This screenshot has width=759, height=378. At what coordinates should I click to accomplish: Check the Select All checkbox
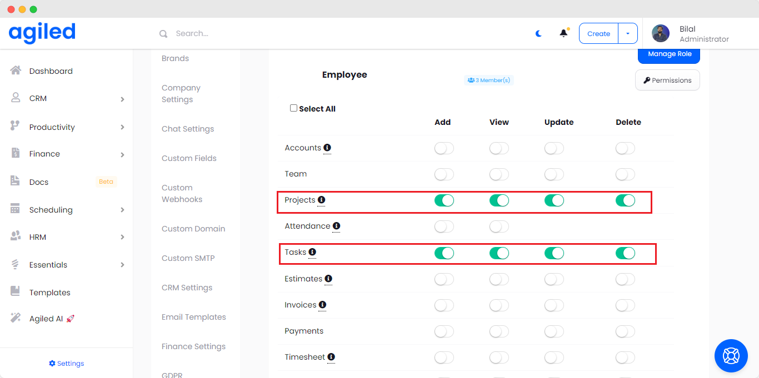[293, 108]
